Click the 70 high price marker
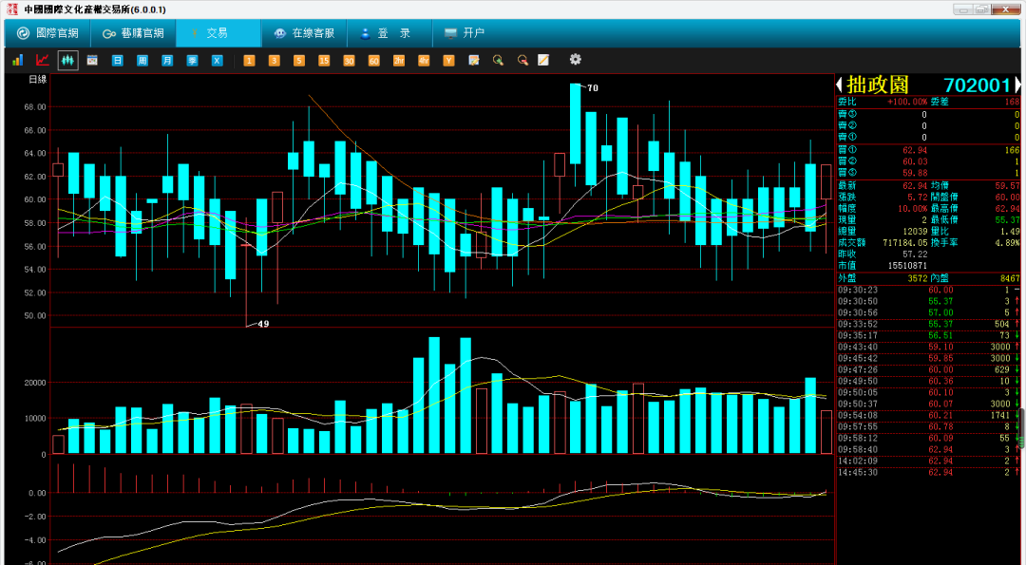The height and width of the screenshot is (565, 1026). click(x=593, y=88)
